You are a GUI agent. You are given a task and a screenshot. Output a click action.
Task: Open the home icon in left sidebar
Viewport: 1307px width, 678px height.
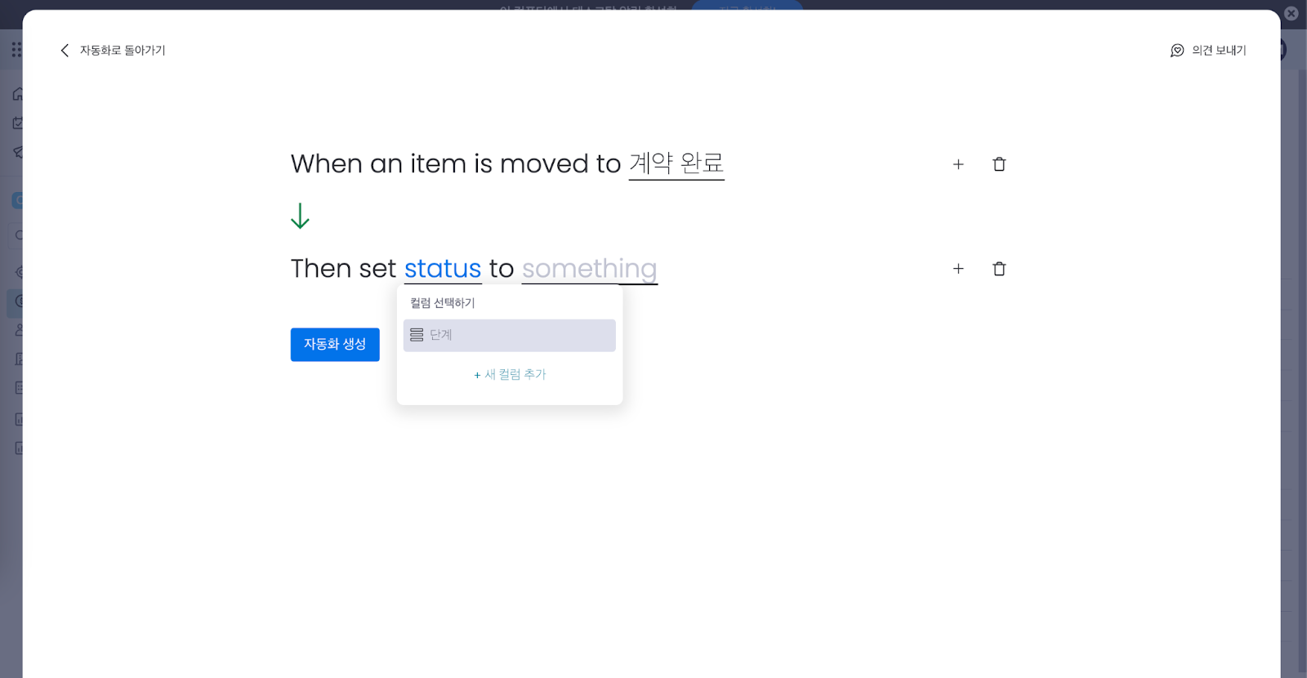[x=18, y=94]
